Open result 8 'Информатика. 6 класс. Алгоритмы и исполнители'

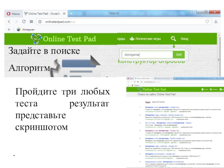[165, 162]
